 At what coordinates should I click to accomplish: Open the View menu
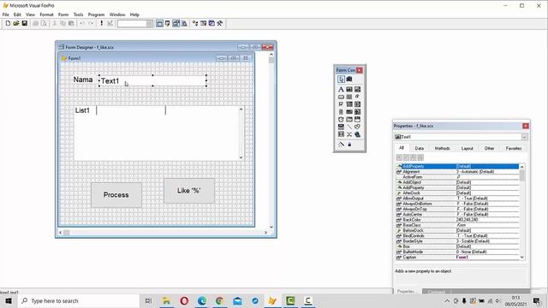(30, 15)
